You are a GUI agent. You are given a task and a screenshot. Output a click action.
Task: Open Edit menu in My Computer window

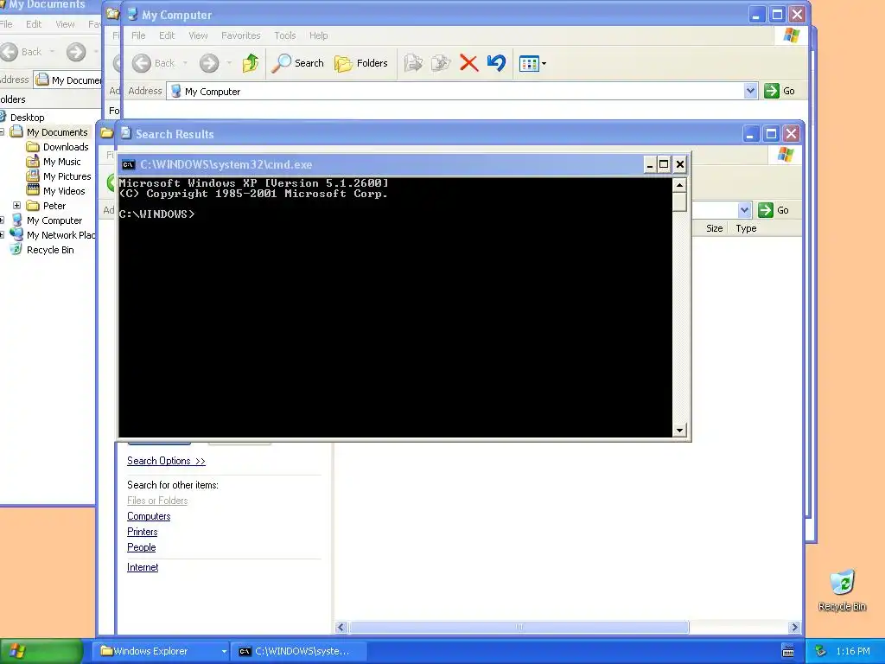coord(167,35)
